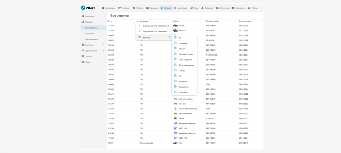The image size is (341, 153).
Task: Click the camión de combustible pin icon
Action: [175, 109]
